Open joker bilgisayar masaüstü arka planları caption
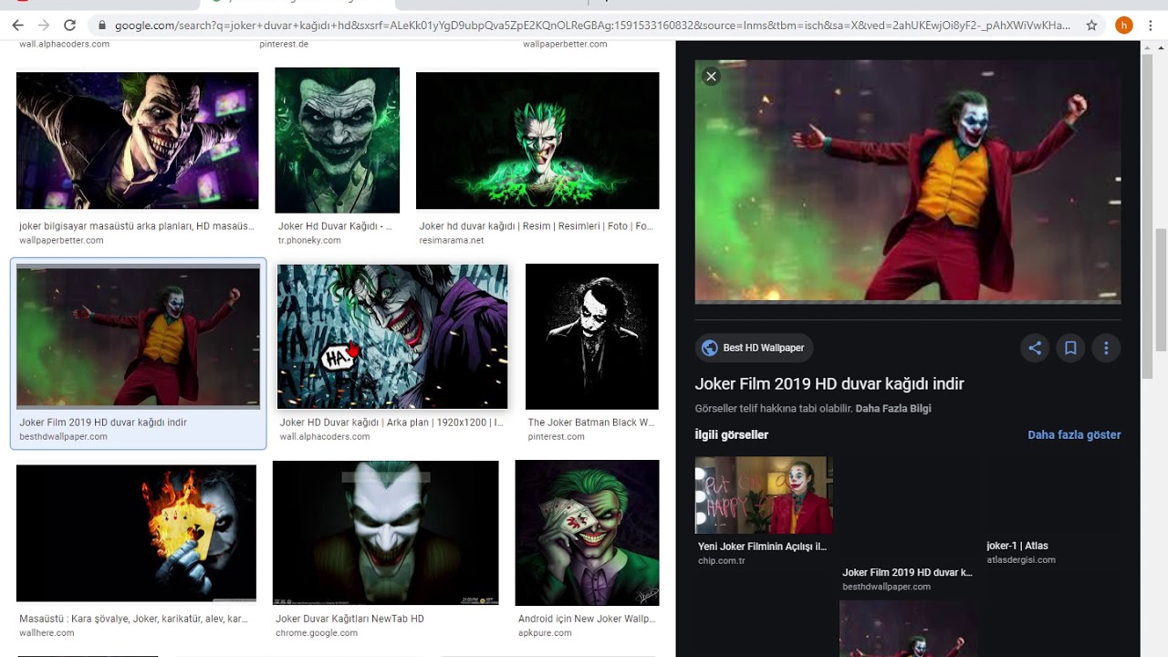The width and height of the screenshot is (1168, 657). coord(137,226)
